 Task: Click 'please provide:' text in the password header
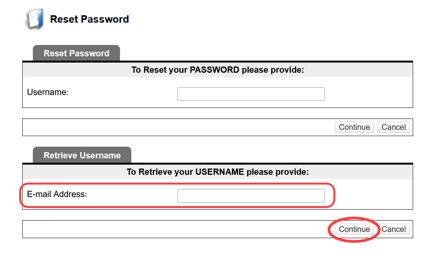coord(273,70)
